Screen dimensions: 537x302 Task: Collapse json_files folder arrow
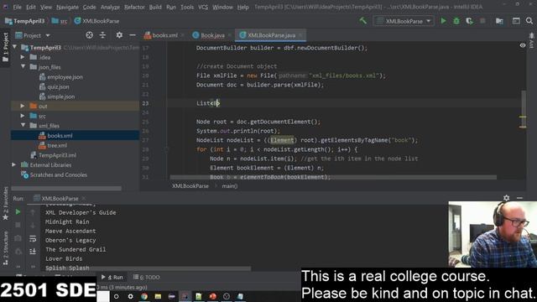(23, 67)
